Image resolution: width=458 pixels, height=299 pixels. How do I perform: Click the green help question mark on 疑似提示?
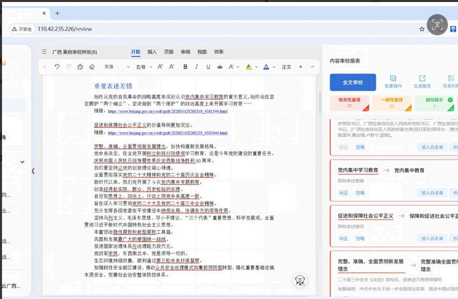[x=450, y=100]
